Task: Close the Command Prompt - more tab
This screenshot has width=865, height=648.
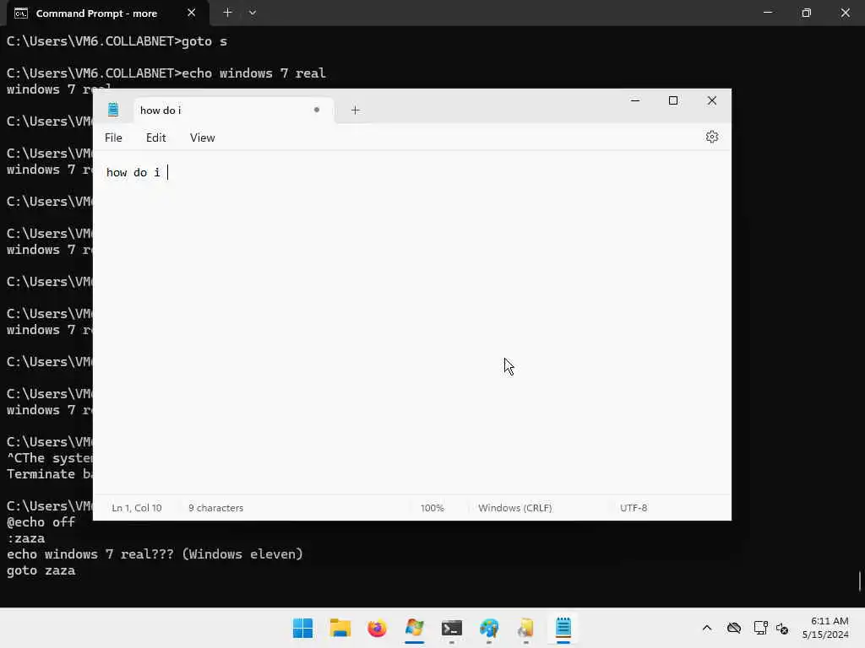Action: (192, 13)
